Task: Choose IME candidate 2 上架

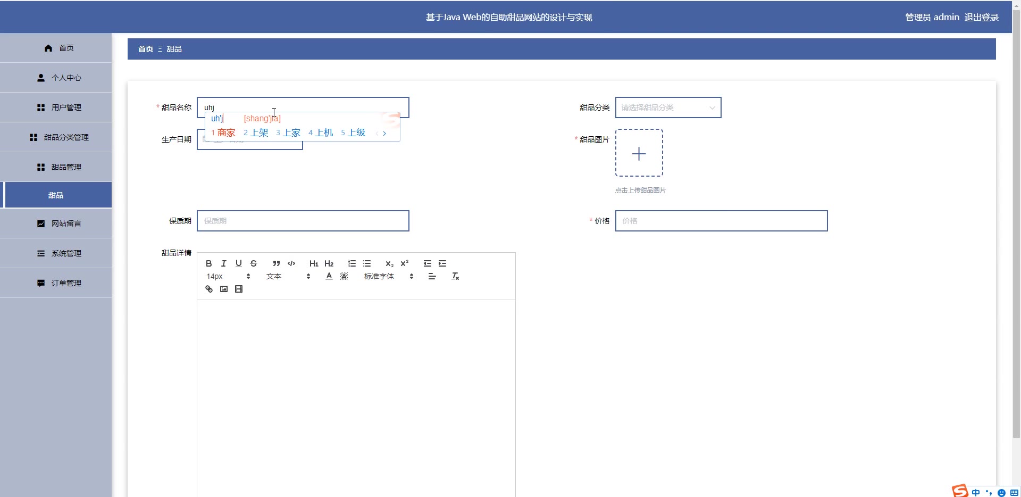Action: (256, 132)
